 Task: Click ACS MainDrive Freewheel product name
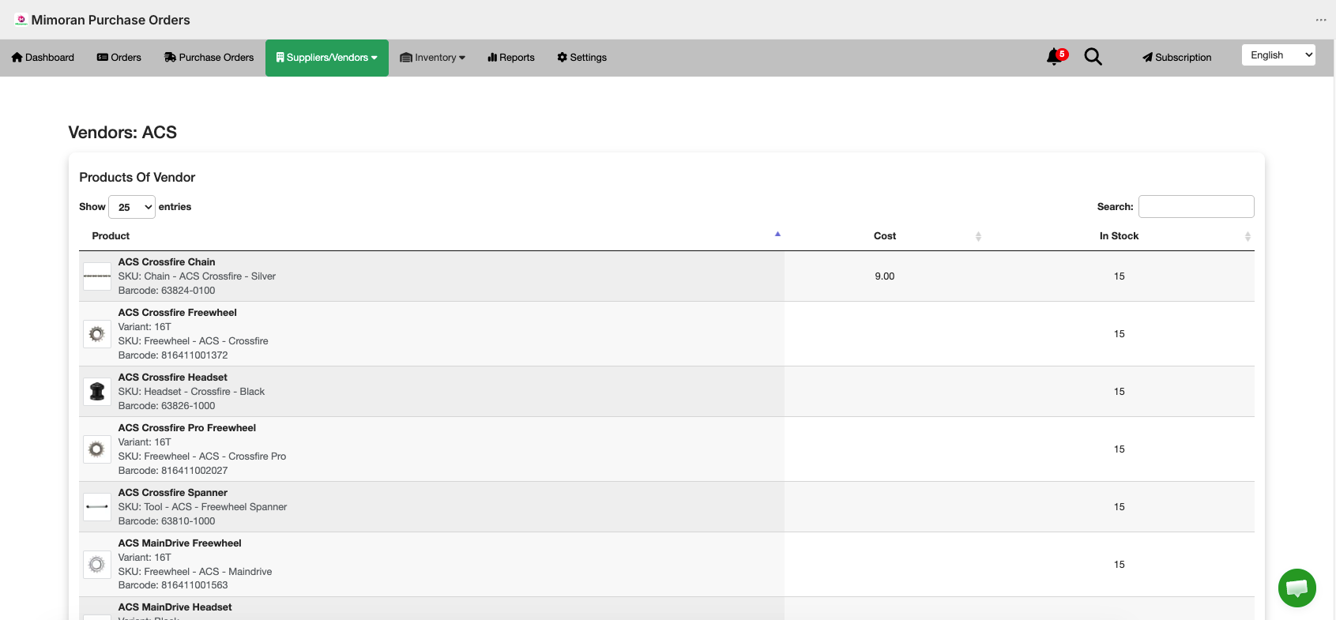180,543
